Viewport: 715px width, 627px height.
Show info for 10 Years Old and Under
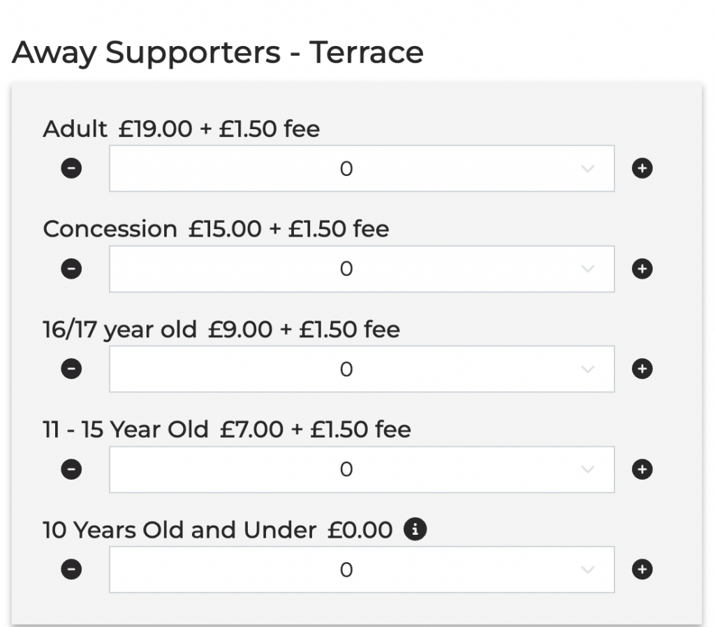tap(415, 530)
